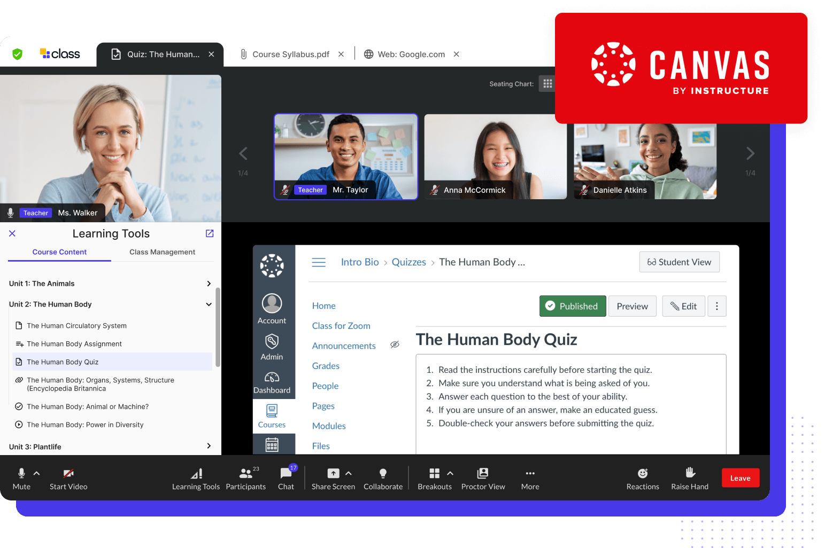Expand Unit 3: Plantlife
Image resolution: width=825 pixels, height=548 pixels.
(209, 446)
